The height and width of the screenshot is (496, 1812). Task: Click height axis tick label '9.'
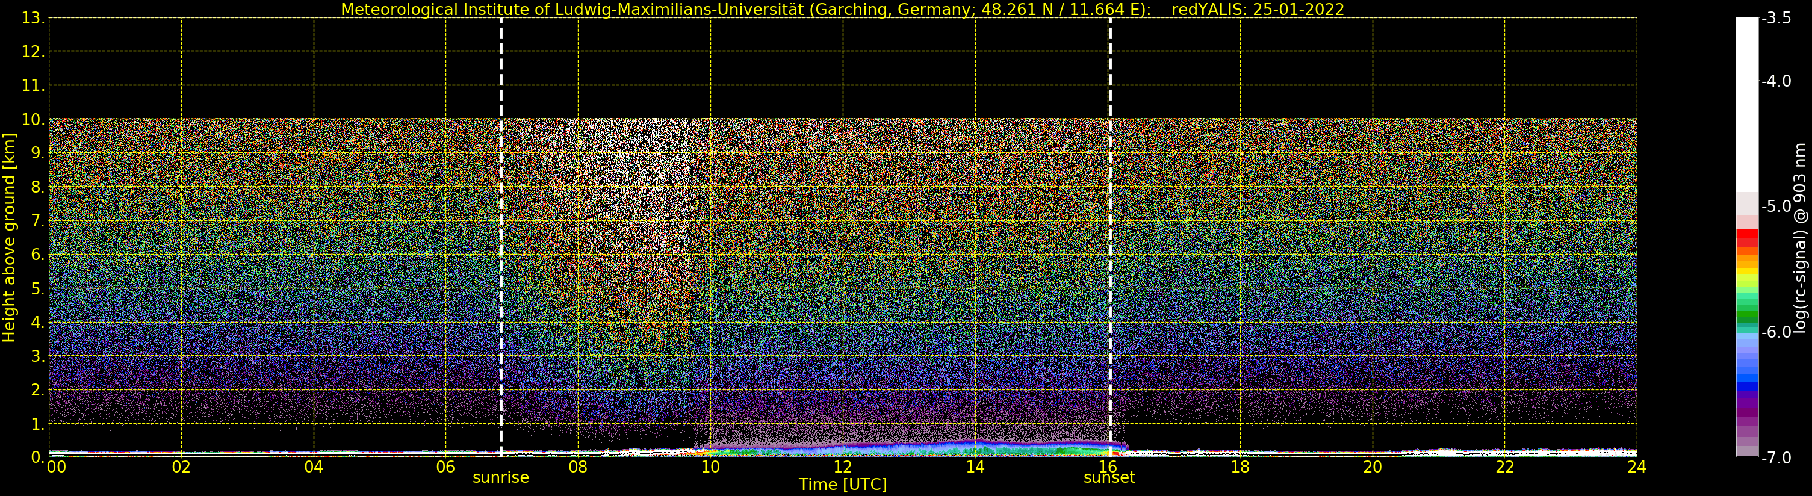coord(38,153)
